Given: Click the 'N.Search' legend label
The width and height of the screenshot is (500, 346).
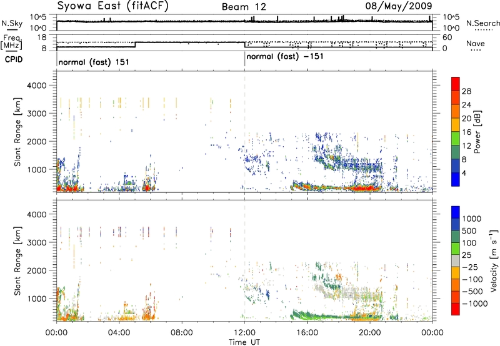Looking at the screenshot, I should pos(482,23).
